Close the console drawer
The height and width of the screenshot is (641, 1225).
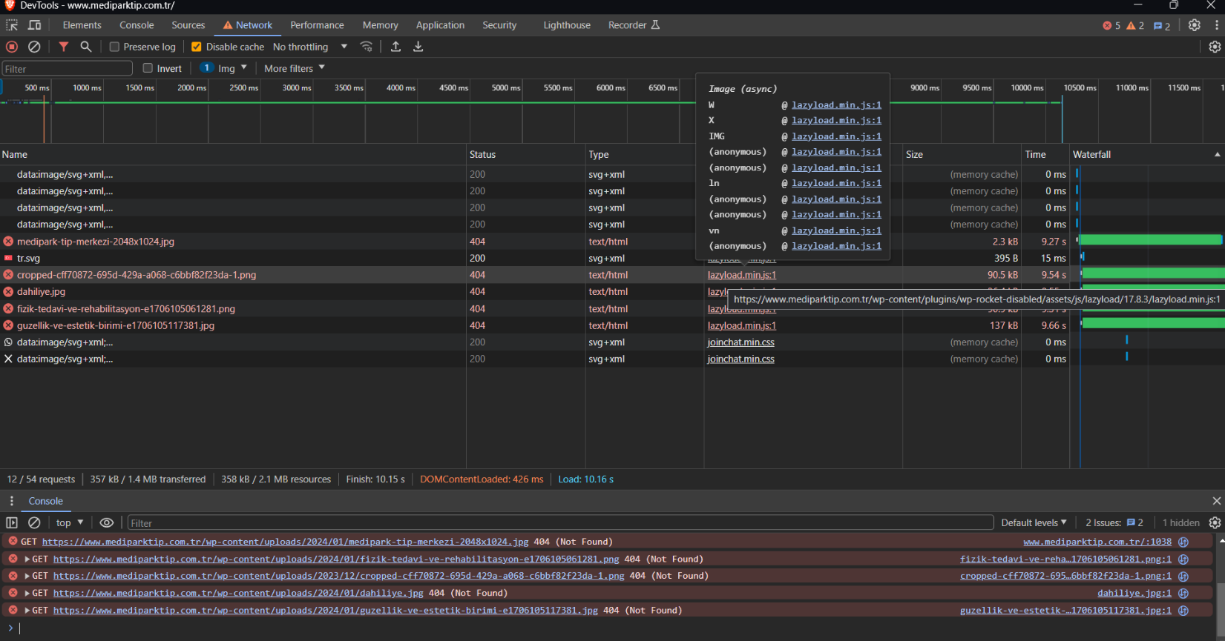[x=1216, y=501]
